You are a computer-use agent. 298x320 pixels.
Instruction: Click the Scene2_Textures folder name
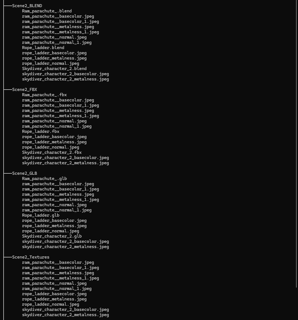click(x=31, y=257)
